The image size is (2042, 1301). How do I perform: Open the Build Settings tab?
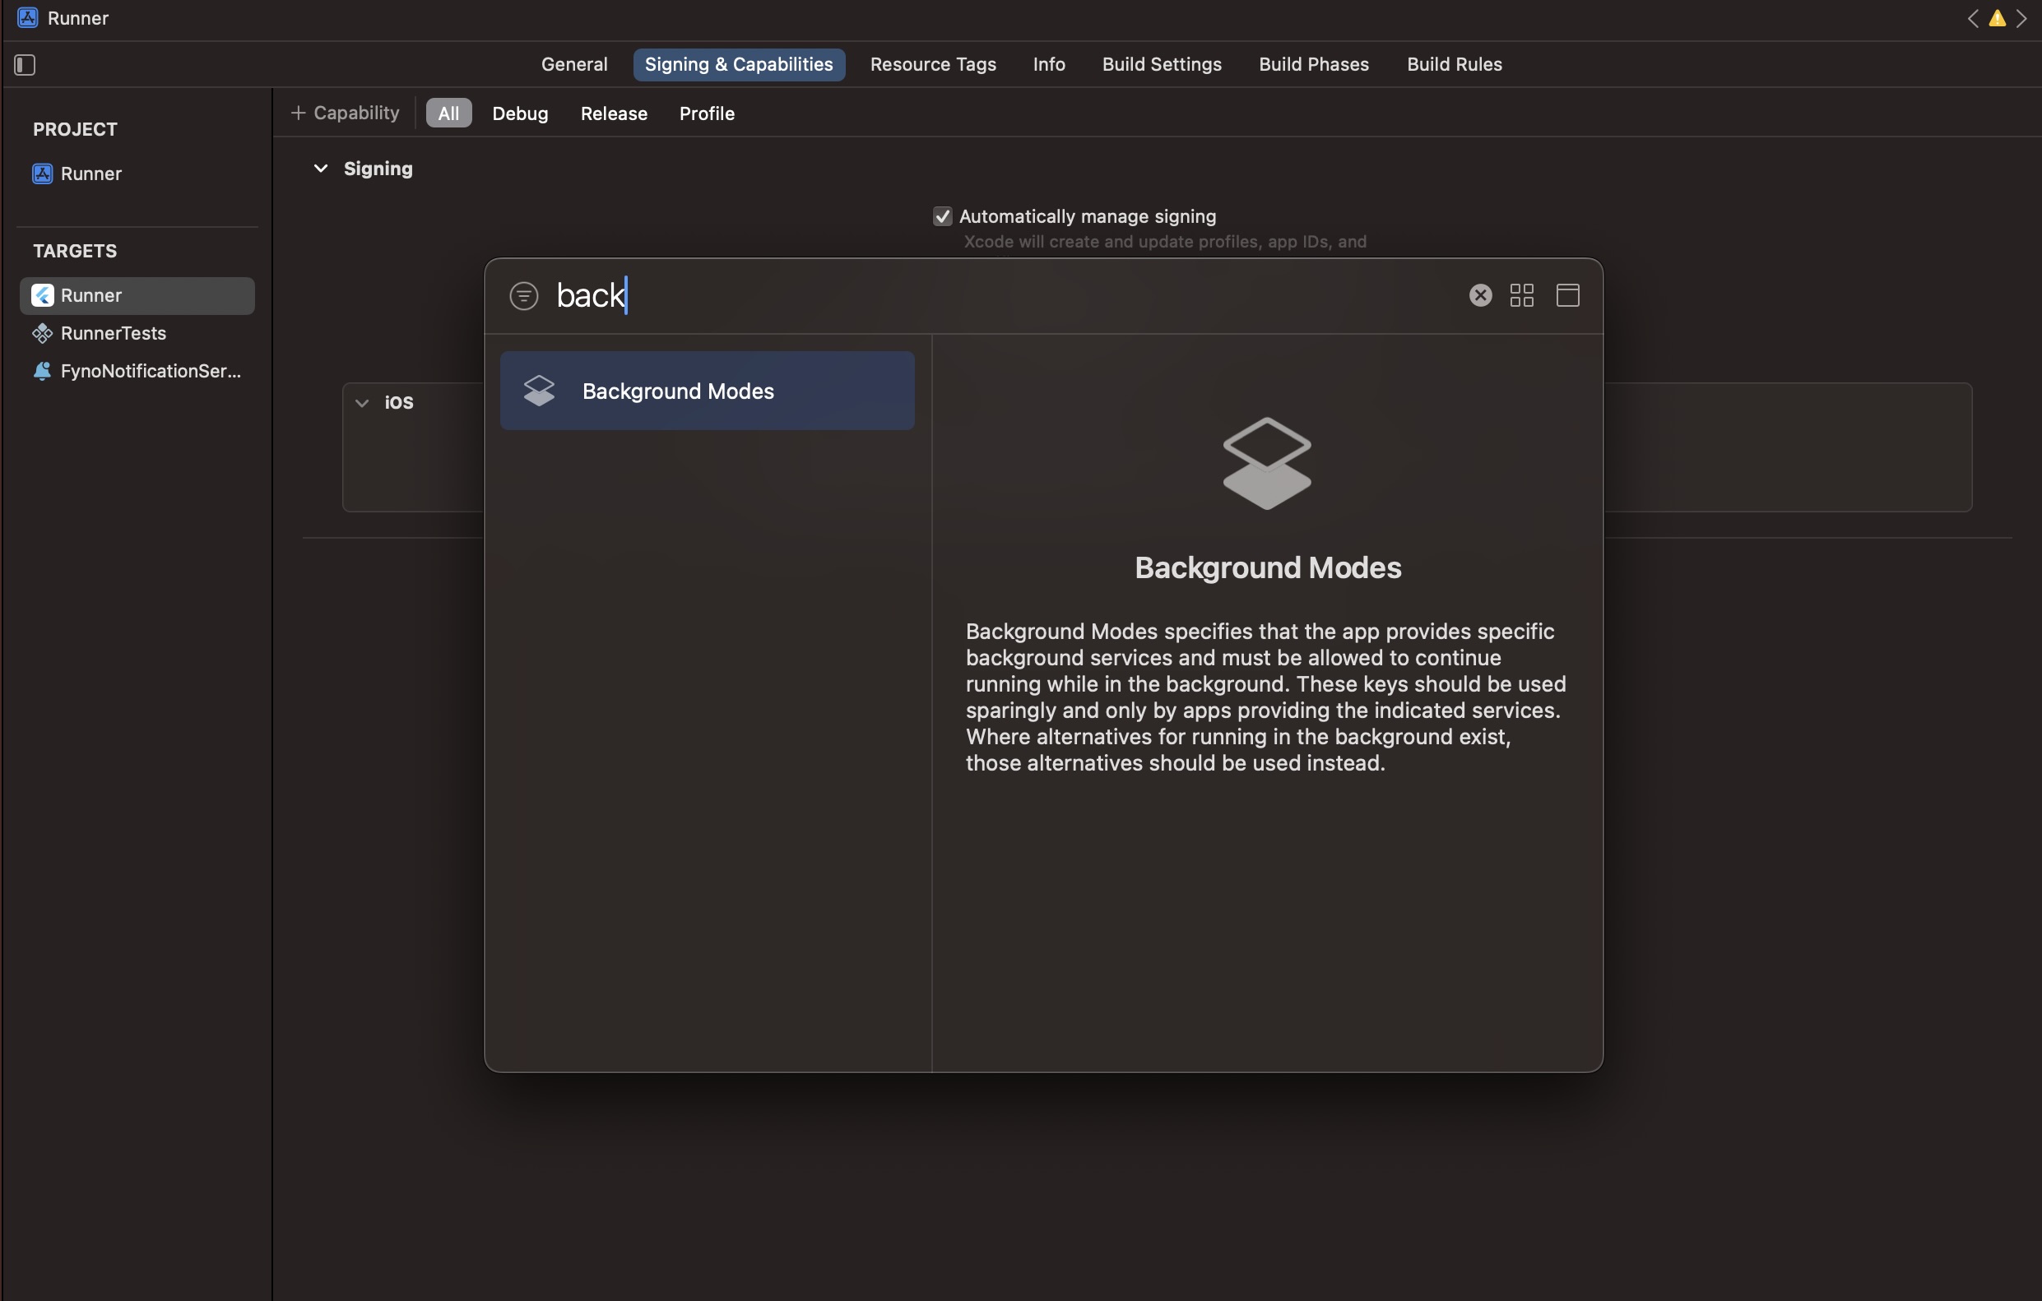[x=1161, y=64]
